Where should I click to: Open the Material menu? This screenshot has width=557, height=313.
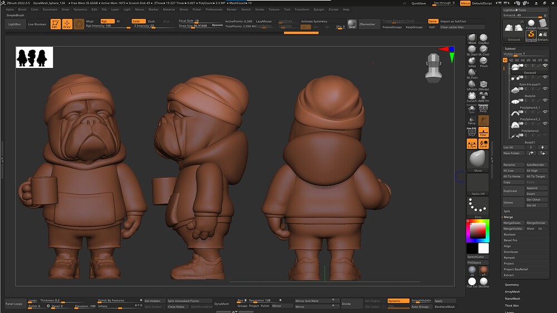(169, 9)
